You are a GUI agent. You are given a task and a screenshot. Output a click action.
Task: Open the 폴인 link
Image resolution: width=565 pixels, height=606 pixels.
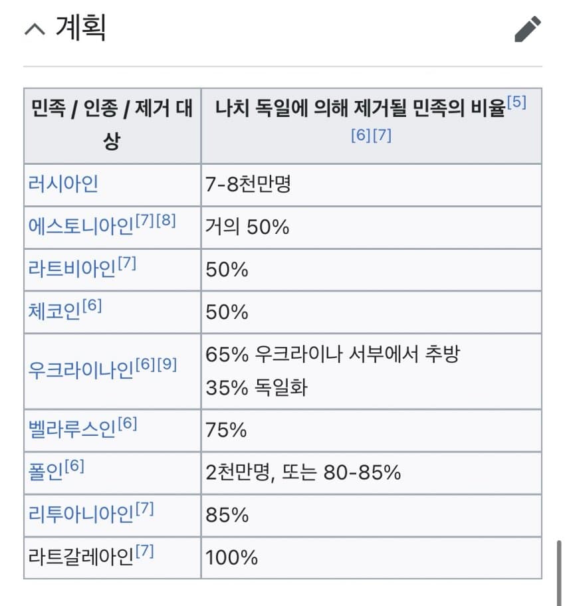46,472
